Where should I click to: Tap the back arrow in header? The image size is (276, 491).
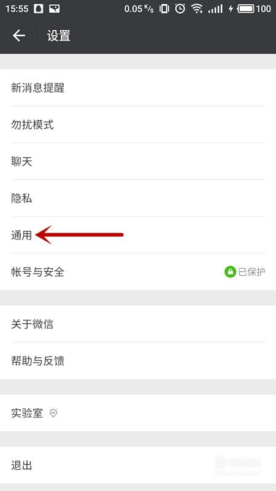(x=19, y=36)
